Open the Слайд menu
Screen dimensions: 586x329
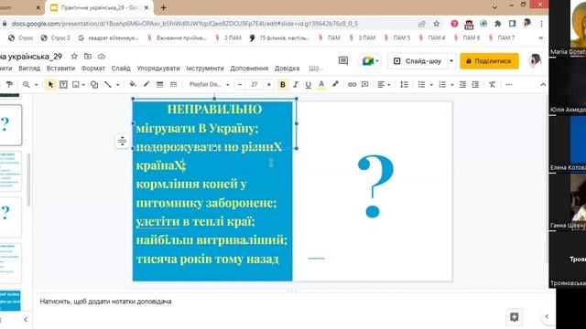click(121, 69)
